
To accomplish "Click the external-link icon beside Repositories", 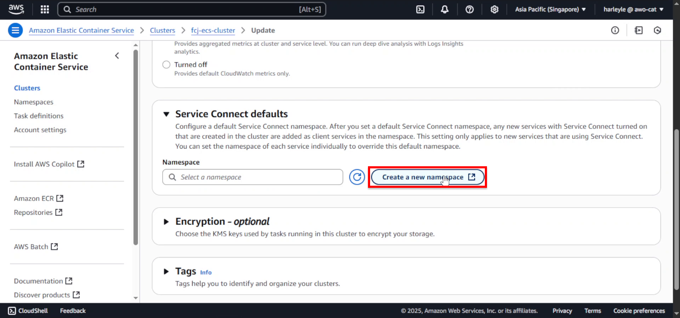I will (x=59, y=212).
